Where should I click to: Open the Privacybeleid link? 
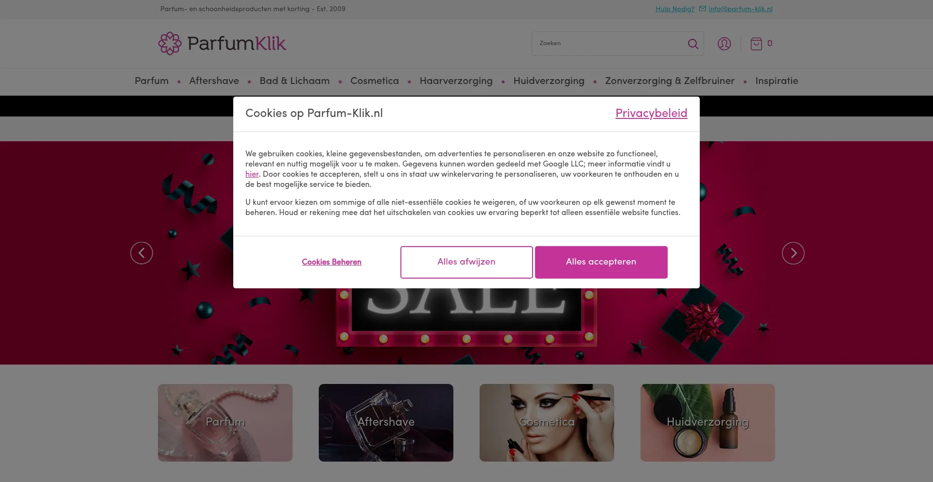(x=651, y=114)
